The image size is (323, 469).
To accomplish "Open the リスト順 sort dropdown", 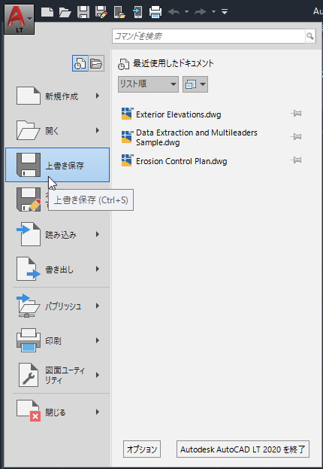I will coord(148,84).
